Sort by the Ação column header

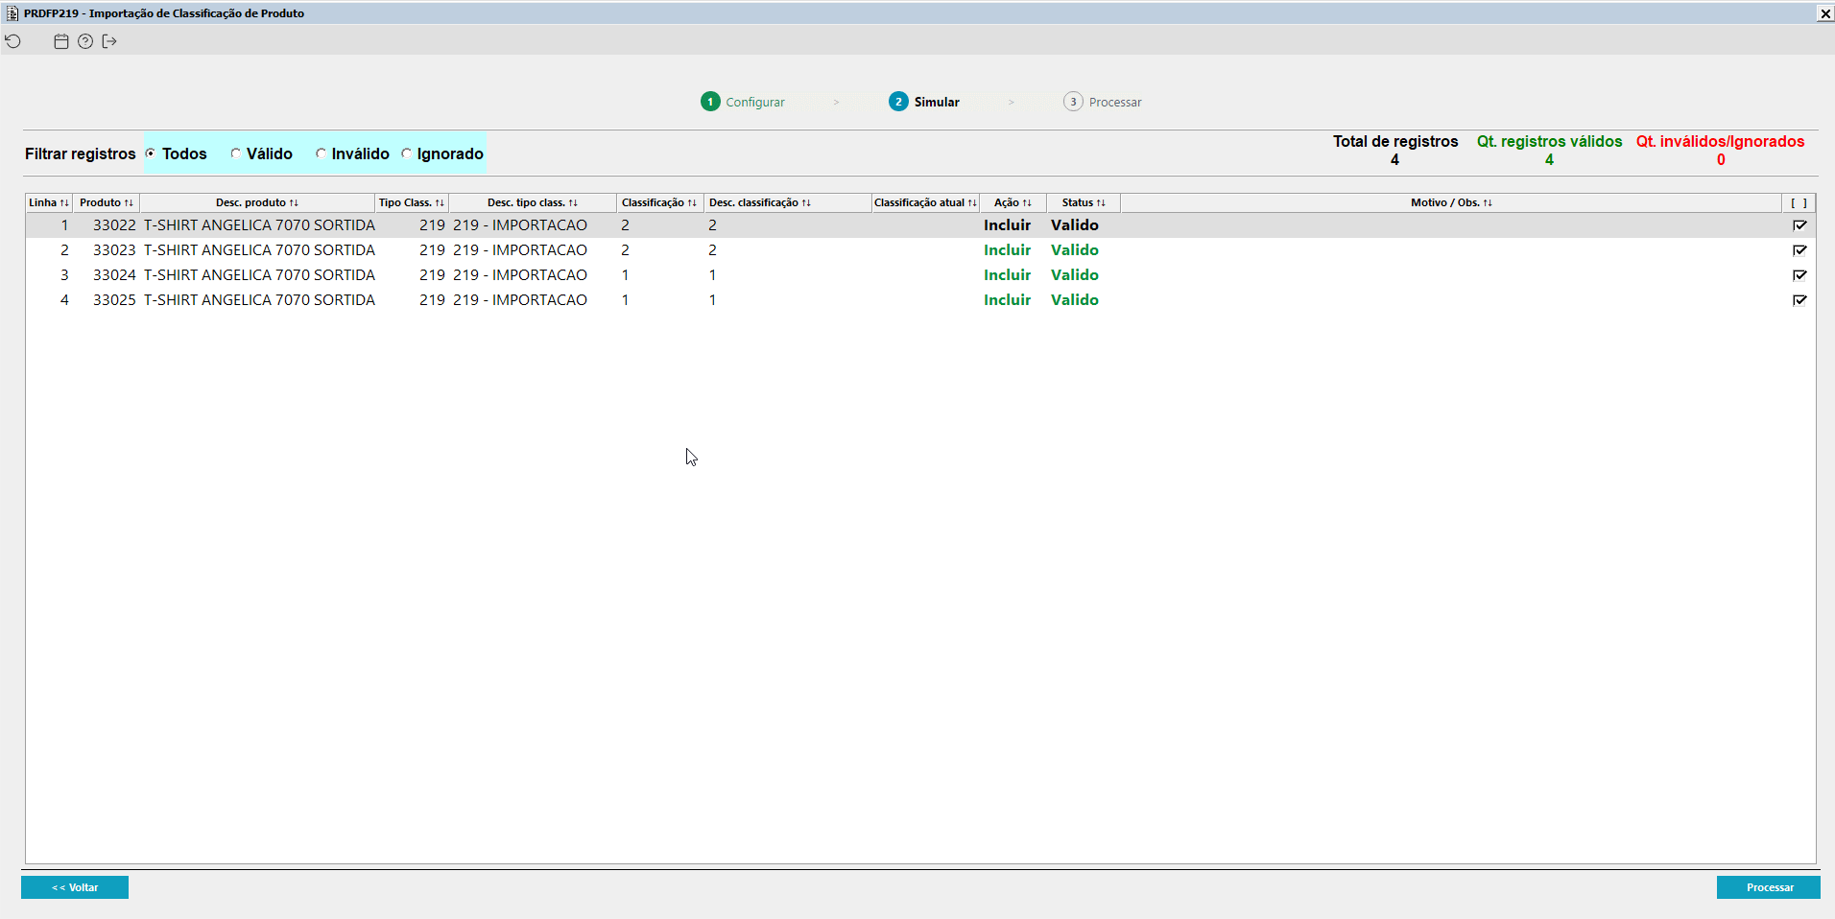1013,202
